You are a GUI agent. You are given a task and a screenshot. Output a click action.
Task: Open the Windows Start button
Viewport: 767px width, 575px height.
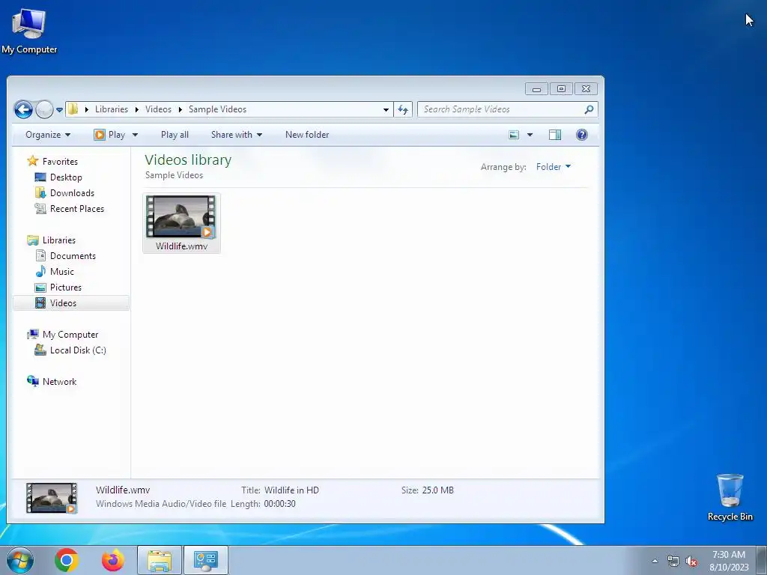point(20,560)
